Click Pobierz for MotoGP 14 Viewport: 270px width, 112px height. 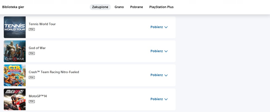pyautogui.click(x=157, y=99)
